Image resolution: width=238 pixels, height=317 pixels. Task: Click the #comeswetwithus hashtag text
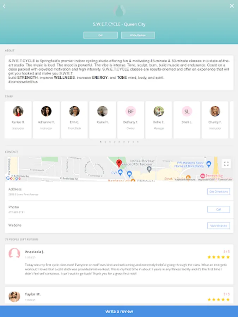(23, 82)
